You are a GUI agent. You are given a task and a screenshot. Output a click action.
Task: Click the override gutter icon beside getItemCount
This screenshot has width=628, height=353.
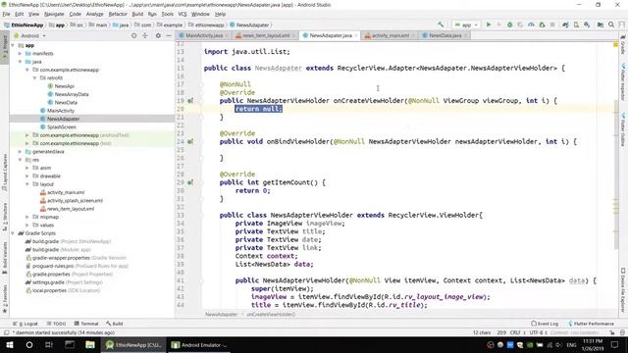point(190,182)
